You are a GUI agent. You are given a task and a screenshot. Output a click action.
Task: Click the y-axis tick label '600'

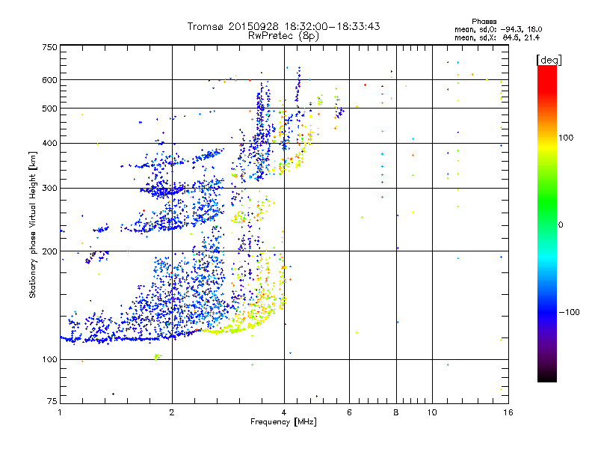(x=49, y=80)
